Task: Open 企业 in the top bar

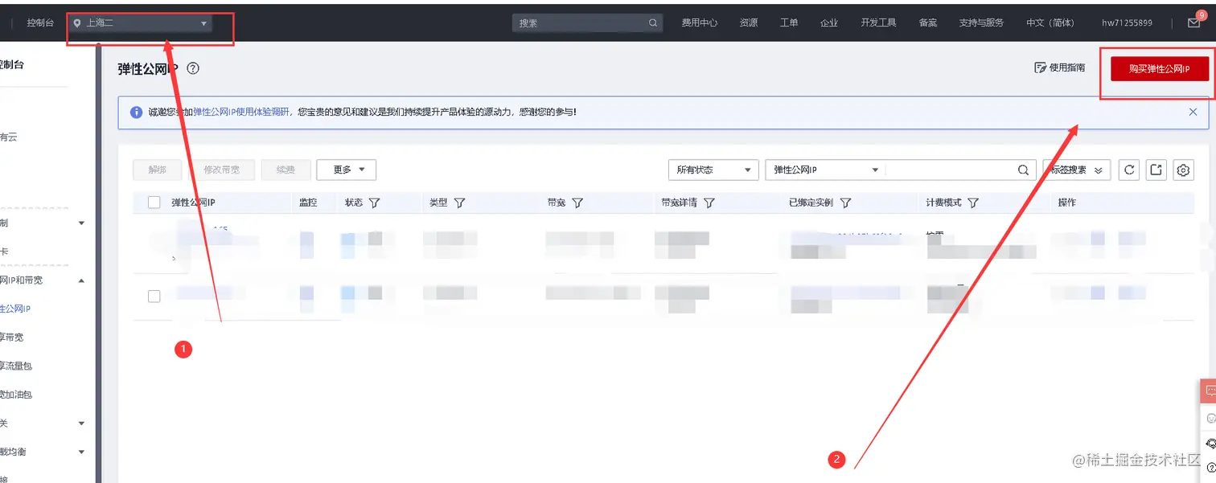Action: pos(829,23)
